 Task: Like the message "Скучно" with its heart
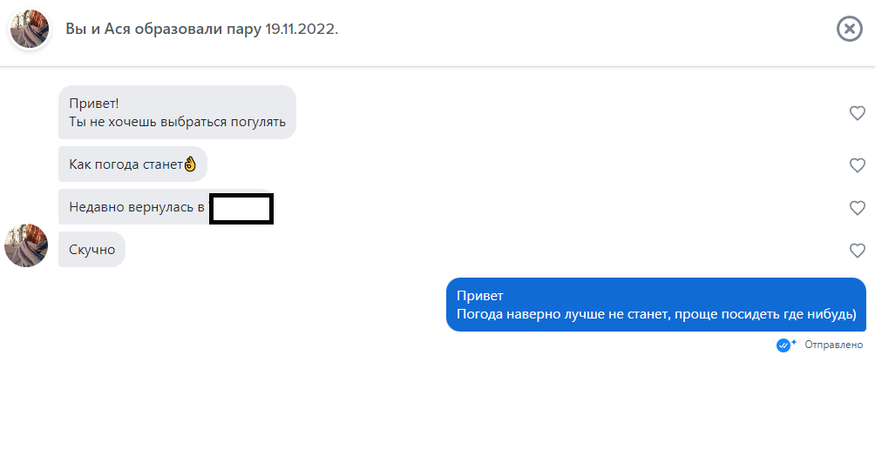857,251
